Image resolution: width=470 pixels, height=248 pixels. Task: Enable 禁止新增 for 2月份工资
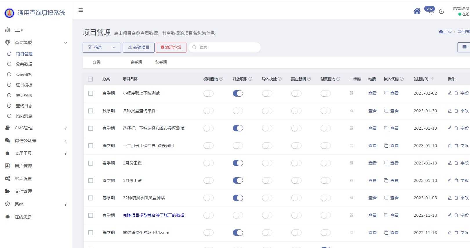click(x=296, y=163)
